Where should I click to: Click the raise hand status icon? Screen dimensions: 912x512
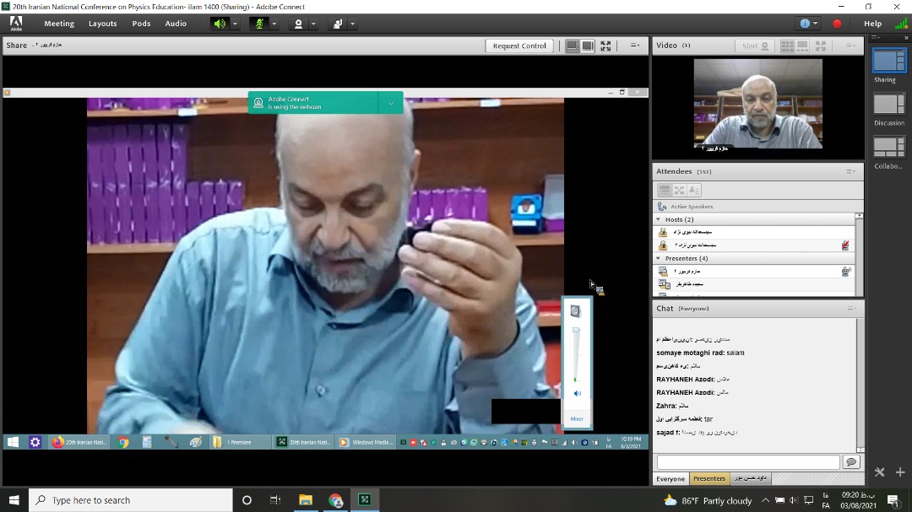[337, 24]
